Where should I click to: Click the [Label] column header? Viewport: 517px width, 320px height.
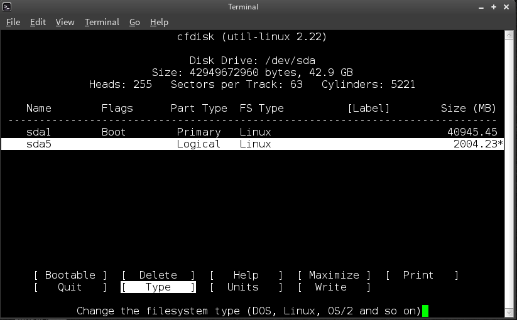pos(369,109)
